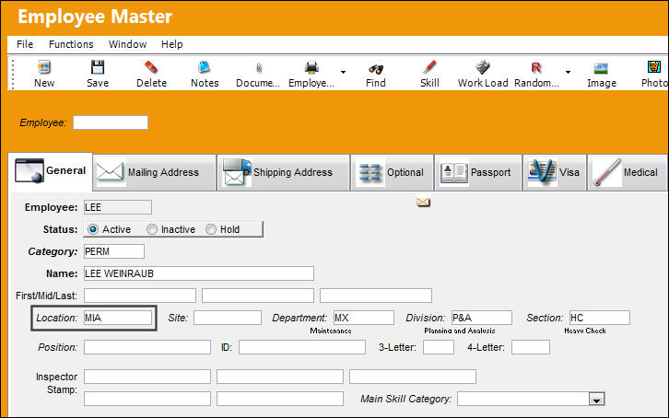Select the Inactive status radio button

pos(152,229)
